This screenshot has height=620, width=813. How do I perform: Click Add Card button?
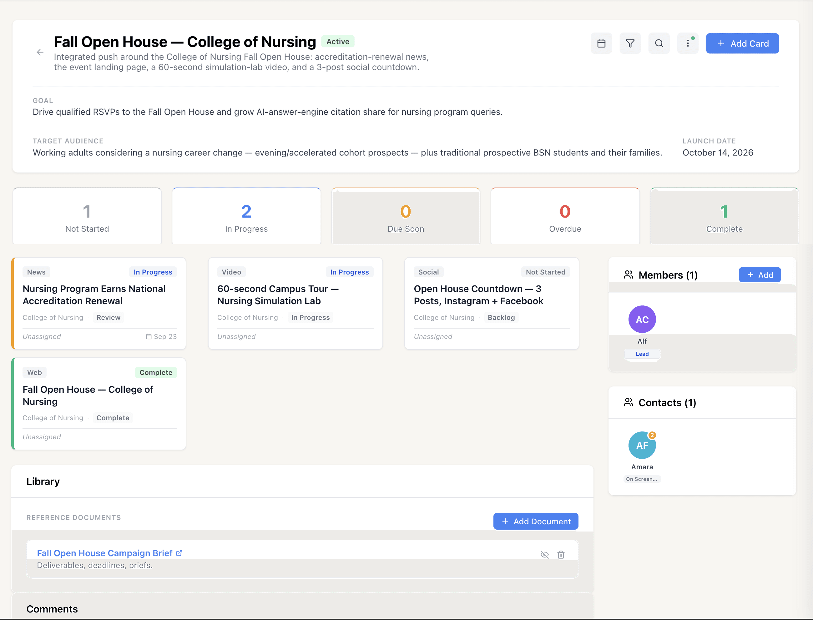coord(742,43)
